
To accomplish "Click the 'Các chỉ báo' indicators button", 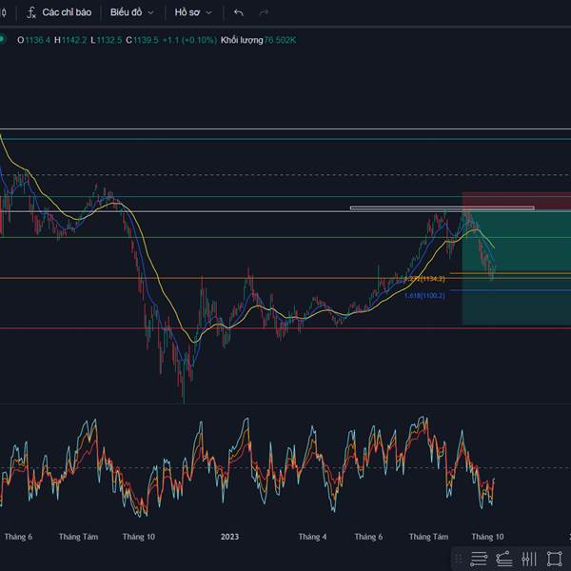I will [x=67, y=12].
